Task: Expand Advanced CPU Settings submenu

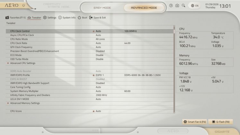Action: tap(22, 63)
